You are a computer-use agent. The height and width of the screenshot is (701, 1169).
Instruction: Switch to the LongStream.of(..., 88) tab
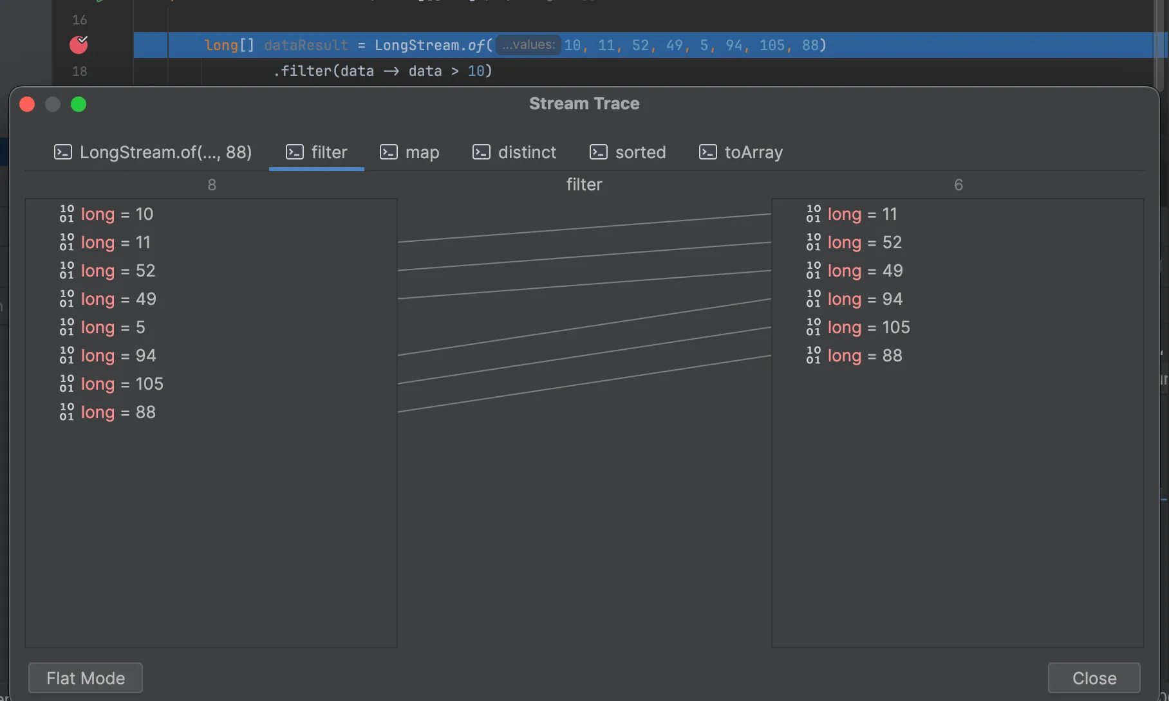153,152
